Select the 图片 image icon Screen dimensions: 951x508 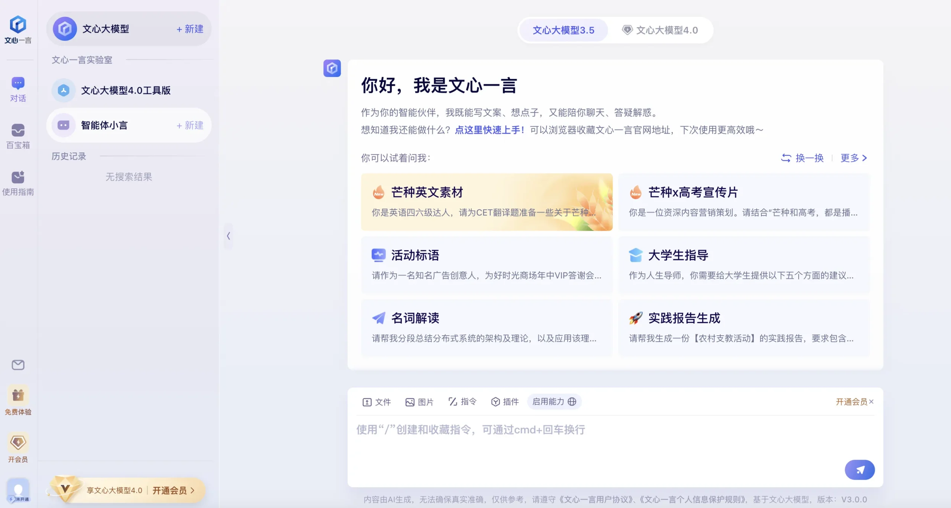pos(419,402)
